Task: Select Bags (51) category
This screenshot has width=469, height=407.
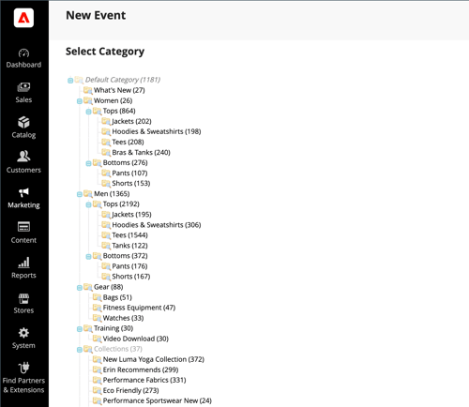Action: pos(117,297)
